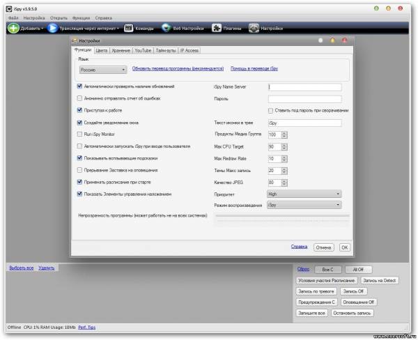Click the Запишите все button
418x340 pixels.
coord(311,313)
